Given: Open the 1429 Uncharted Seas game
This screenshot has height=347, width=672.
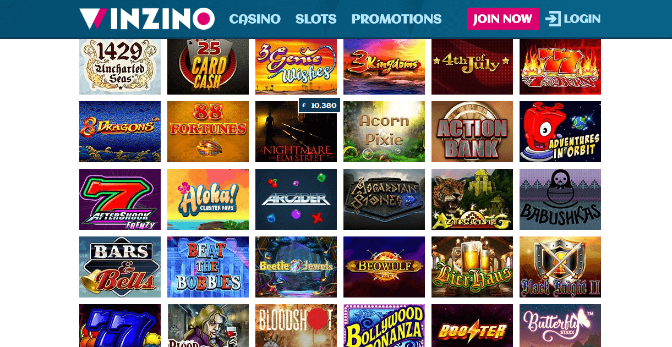Looking at the screenshot, I should coord(120,67).
